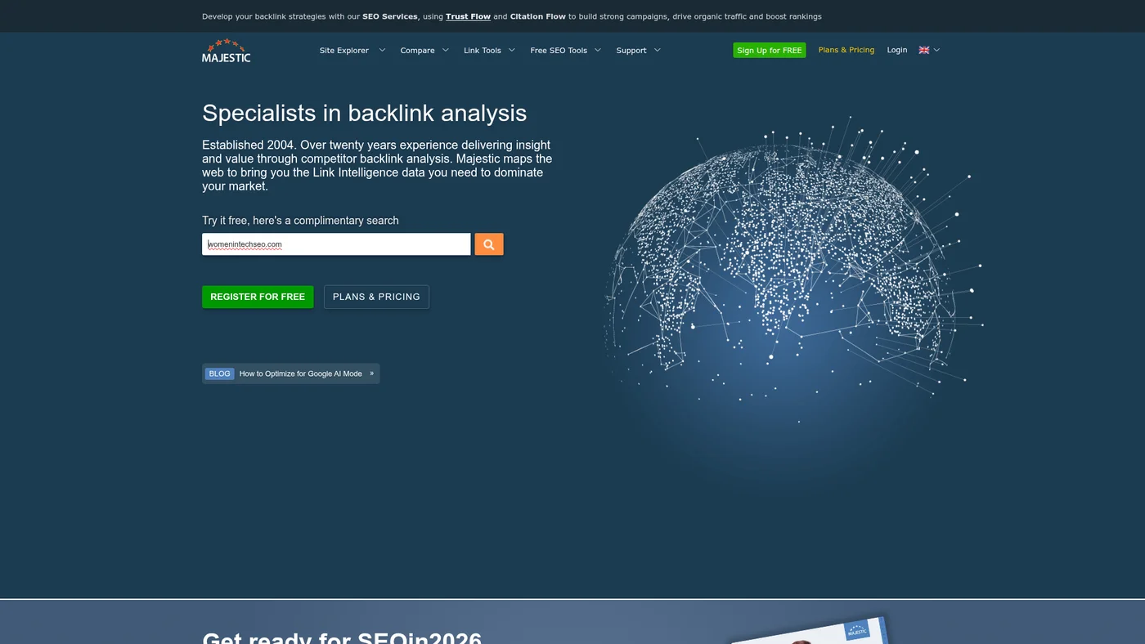This screenshot has height=644, width=1145.
Task: Click the PLANS & PRICING outlined button
Action: [x=375, y=297]
